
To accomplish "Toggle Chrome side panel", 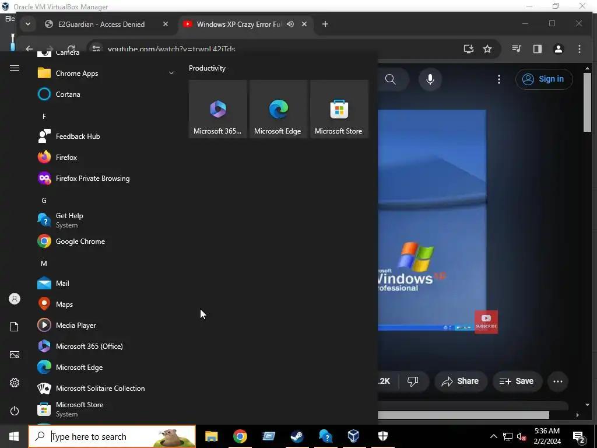I will tap(537, 49).
